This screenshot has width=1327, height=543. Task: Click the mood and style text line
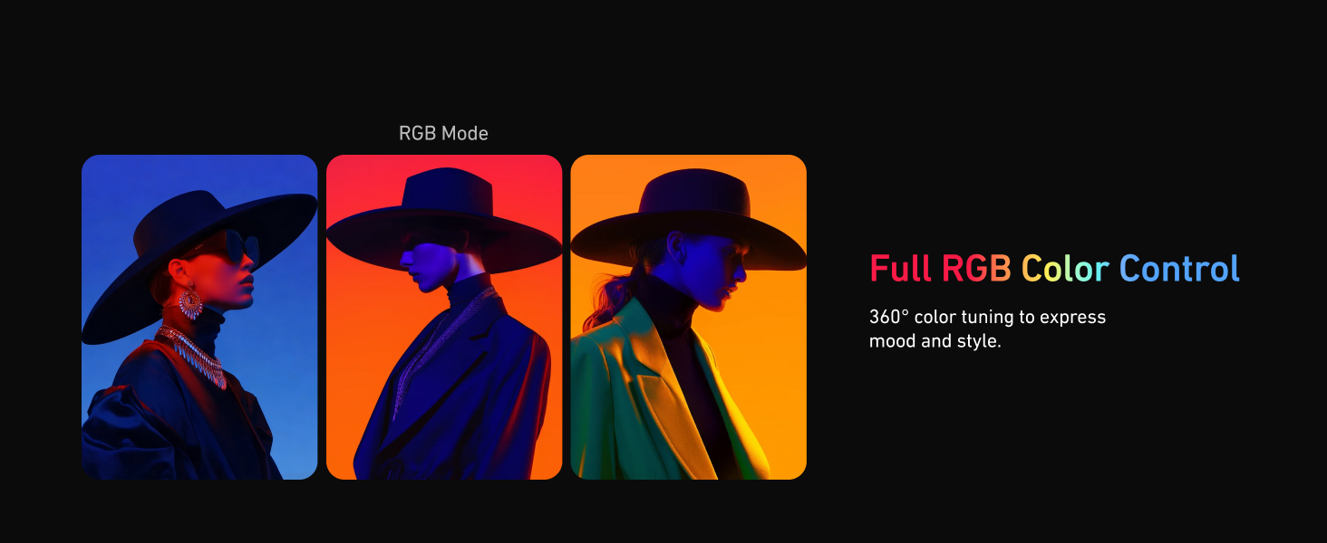coord(935,342)
